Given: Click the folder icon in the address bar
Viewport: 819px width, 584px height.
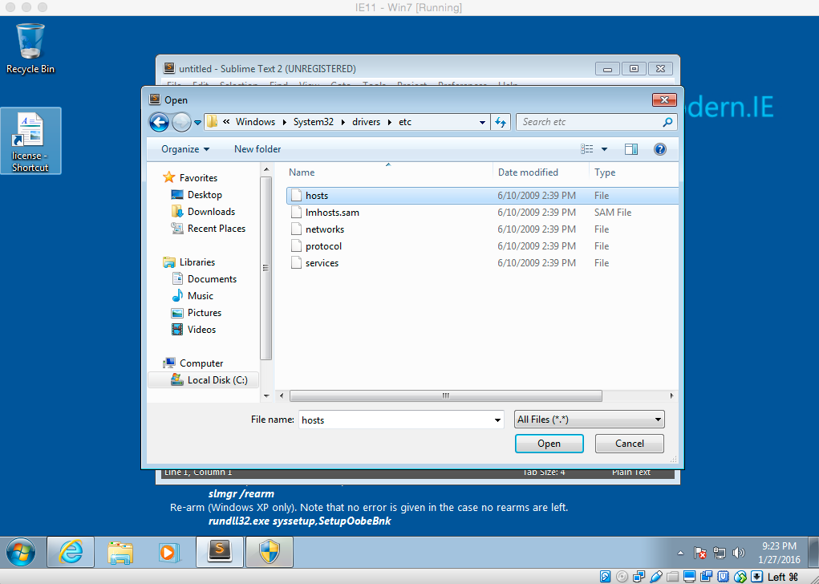Looking at the screenshot, I should (212, 122).
